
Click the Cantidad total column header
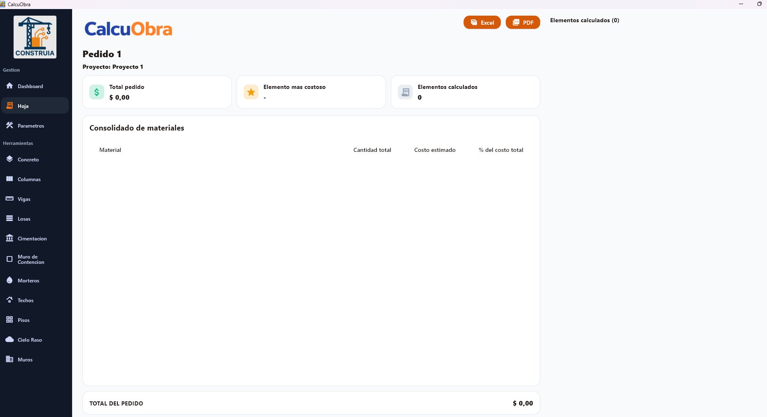point(372,150)
